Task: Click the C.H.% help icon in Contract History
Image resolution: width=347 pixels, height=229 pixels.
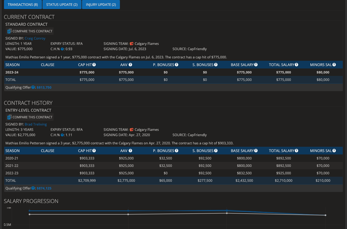Action: (62, 135)
